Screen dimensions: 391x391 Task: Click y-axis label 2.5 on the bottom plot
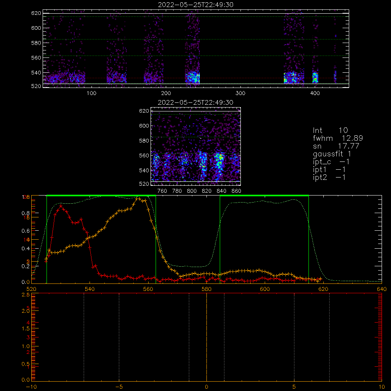click(26, 295)
